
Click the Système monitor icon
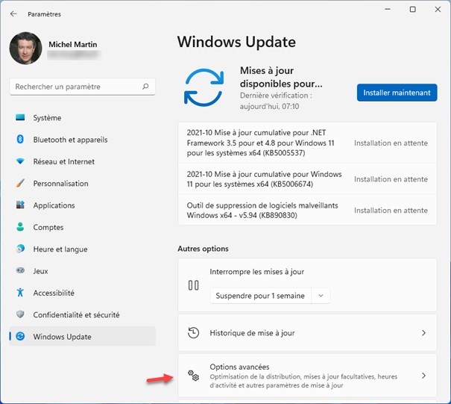[20, 118]
